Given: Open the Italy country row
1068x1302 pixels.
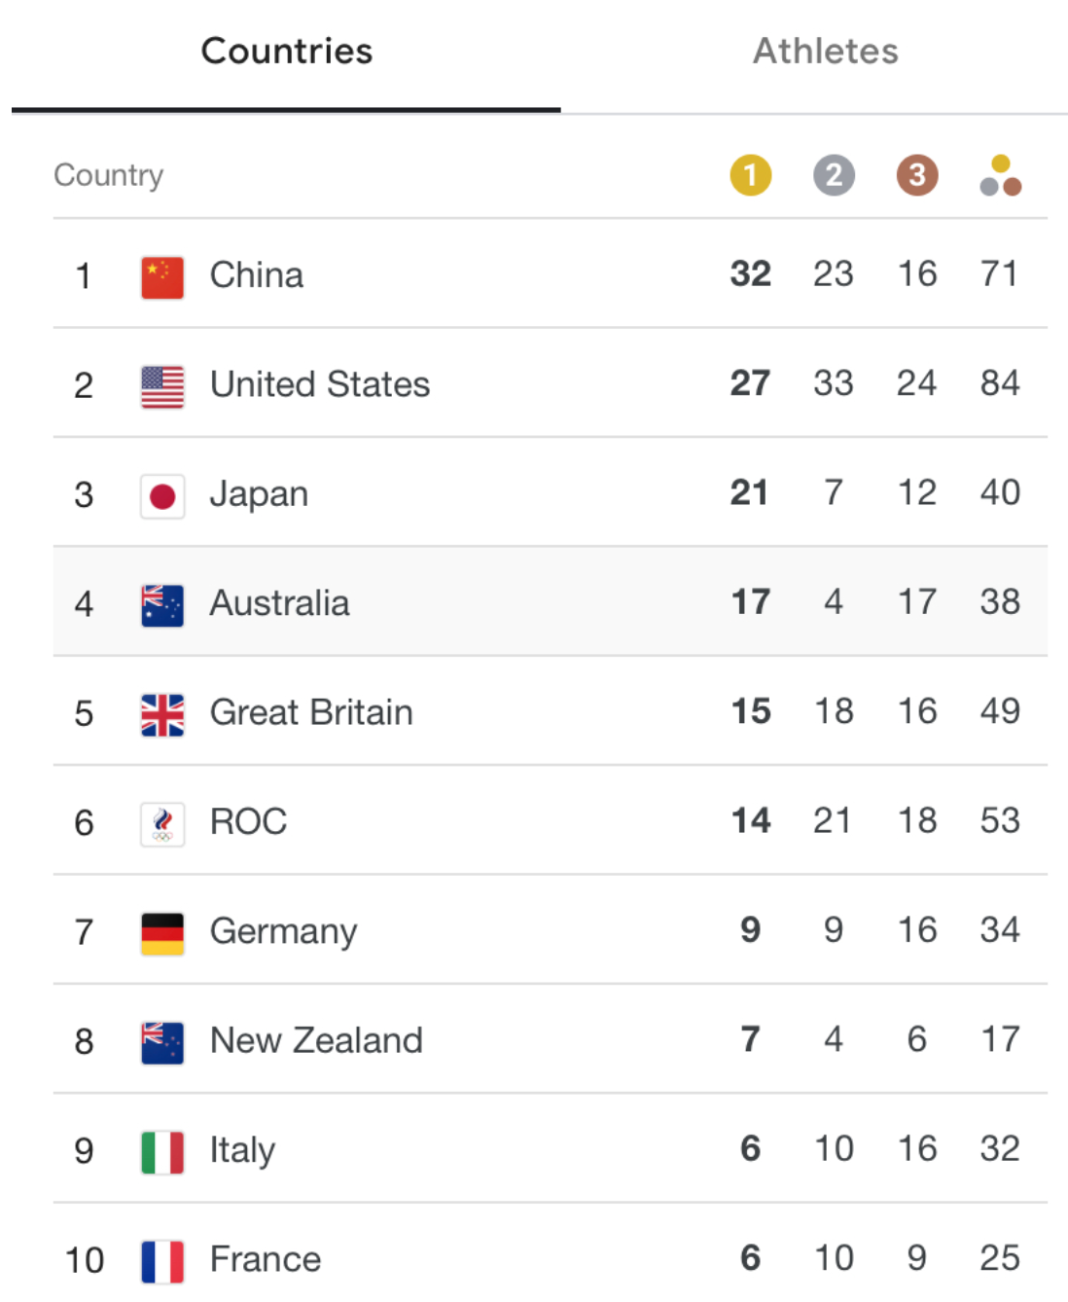Looking at the screenshot, I should pyautogui.click(x=551, y=1148).
